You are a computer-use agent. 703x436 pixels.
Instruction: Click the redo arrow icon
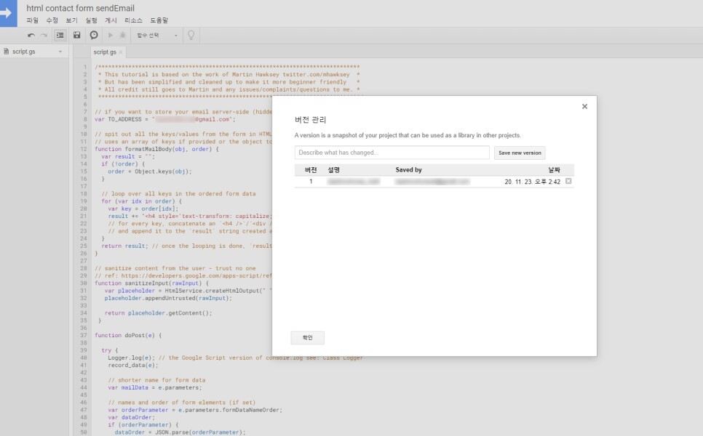tap(44, 36)
